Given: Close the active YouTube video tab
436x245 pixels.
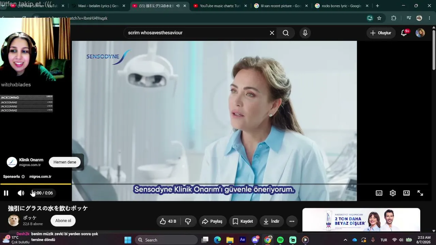Looking at the screenshot, I should [x=185, y=6].
